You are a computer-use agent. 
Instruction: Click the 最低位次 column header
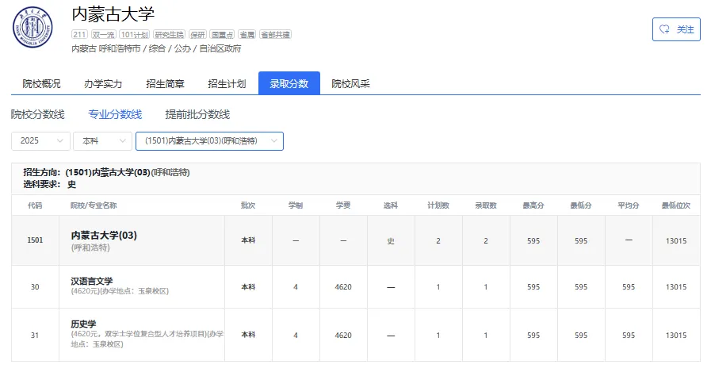pyautogui.click(x=676, y=205)
